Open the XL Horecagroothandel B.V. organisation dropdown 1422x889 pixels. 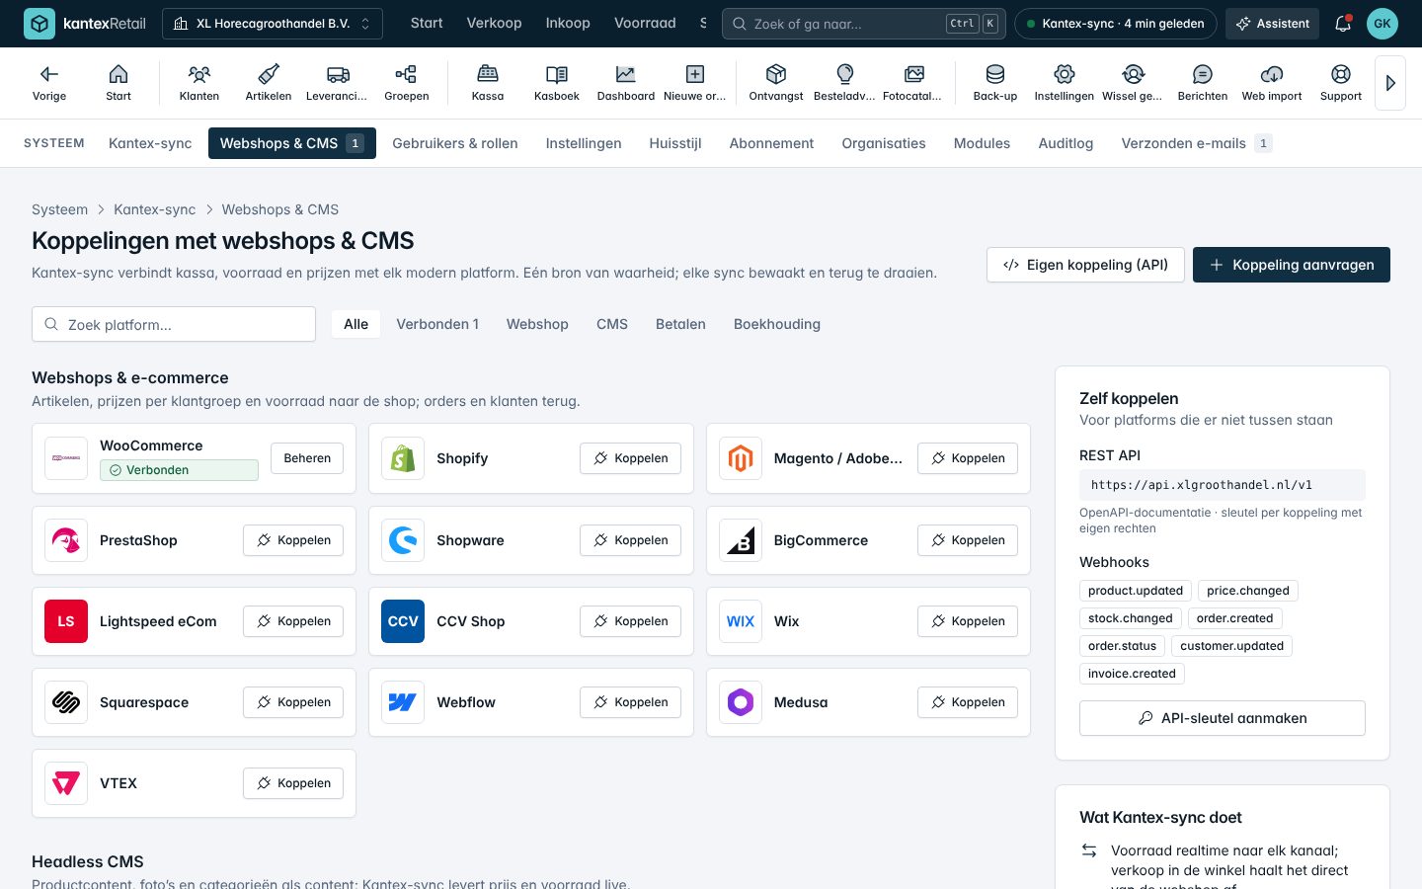pos(273,24)
